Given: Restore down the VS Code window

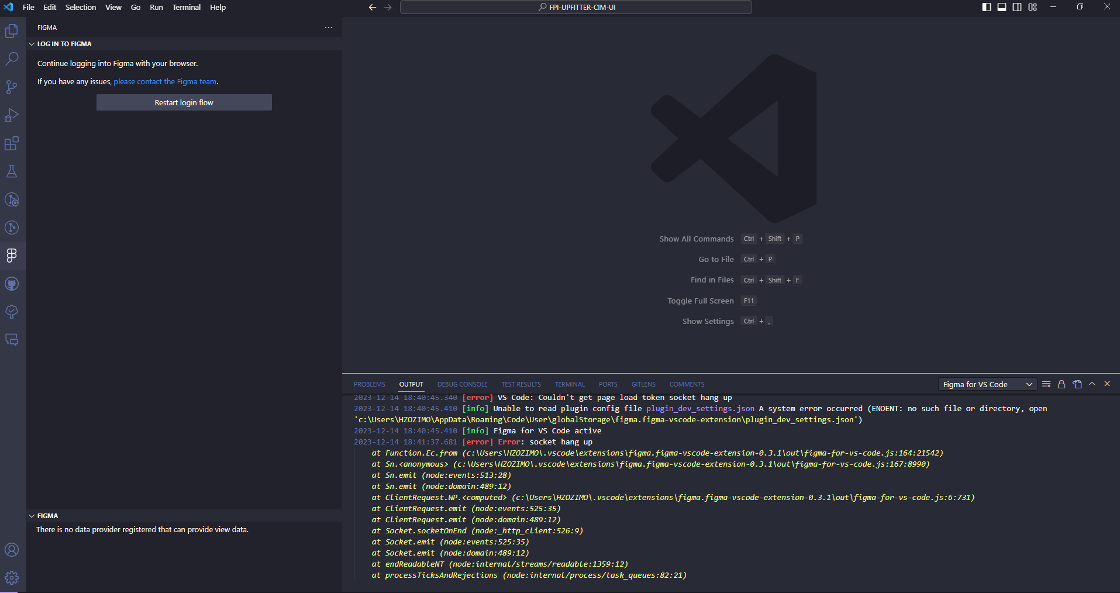Looking at the screenshot, I should point(1080,7).
